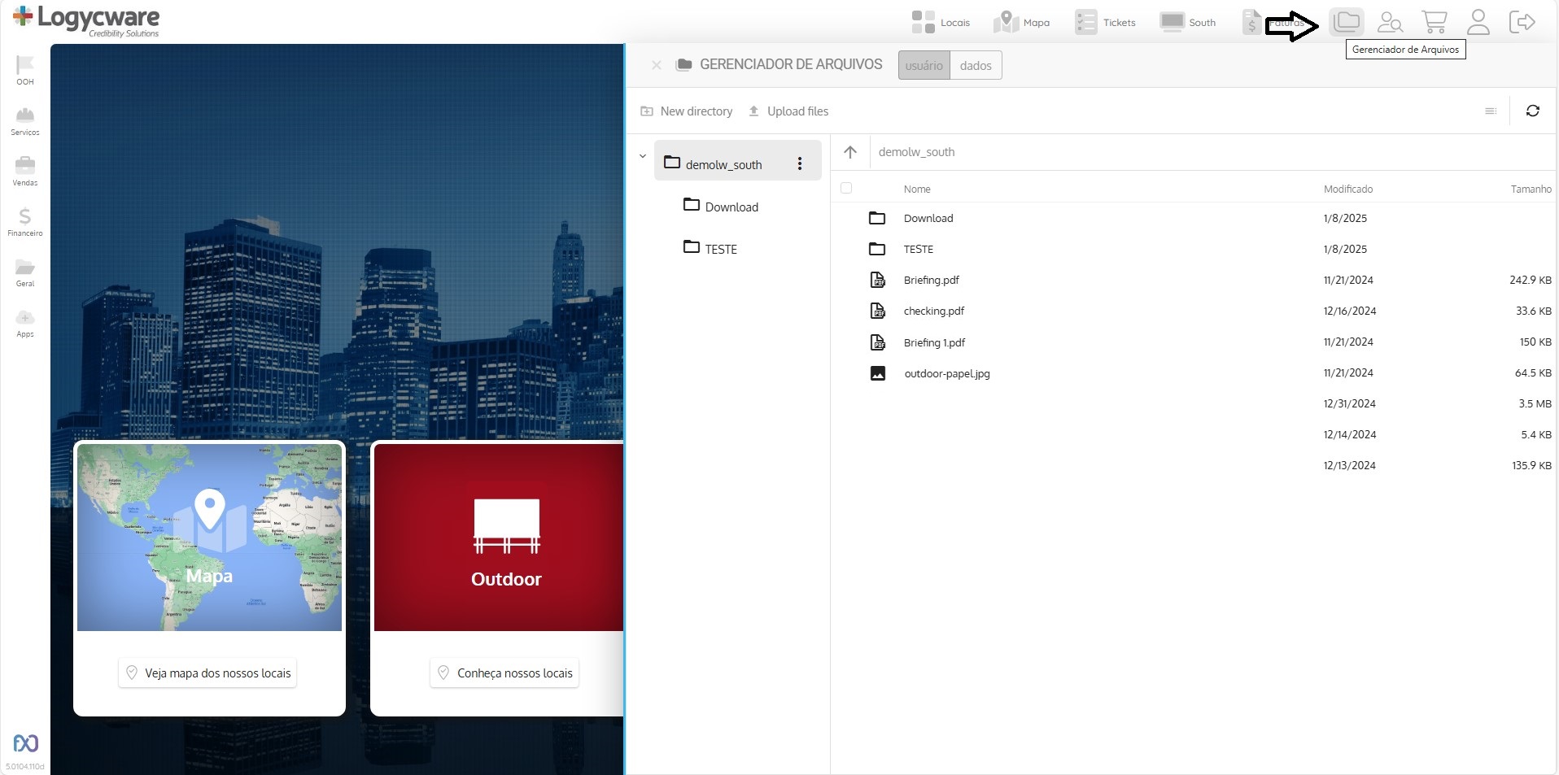Click Upload files button
1559x775 pixels.
click(x=788, y=111)
